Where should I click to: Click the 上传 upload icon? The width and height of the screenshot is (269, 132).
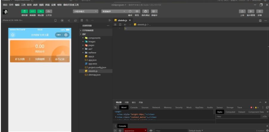click(242, 11)
